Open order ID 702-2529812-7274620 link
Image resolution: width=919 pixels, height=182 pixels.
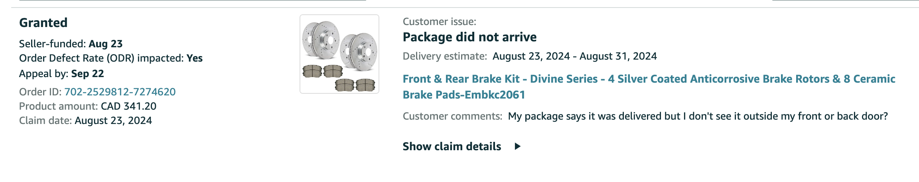tap(120, 92)
